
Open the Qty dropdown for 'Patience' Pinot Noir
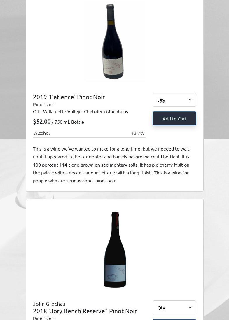(174, 100)
